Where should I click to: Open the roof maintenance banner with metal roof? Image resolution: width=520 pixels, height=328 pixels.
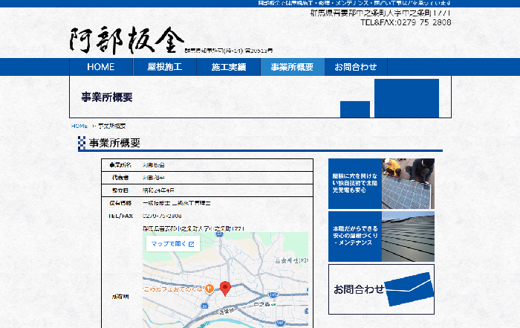(x=381, y=237)
